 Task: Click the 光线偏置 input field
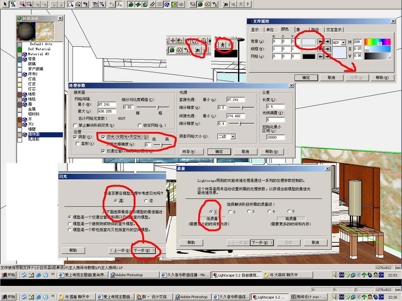(275, 120)
